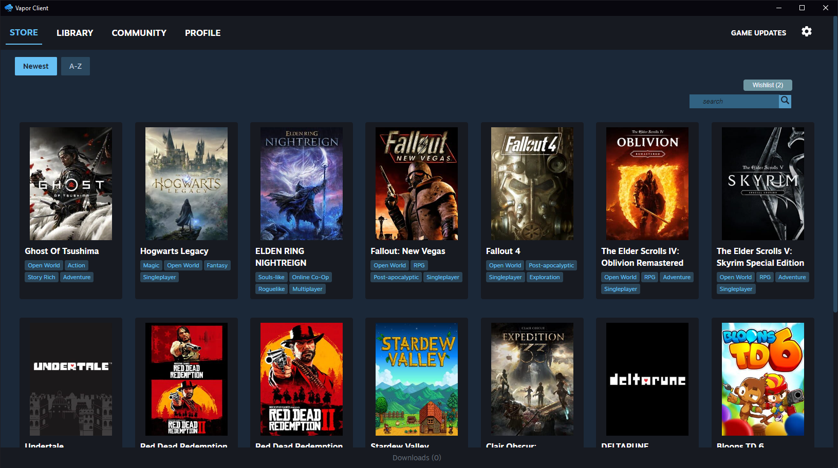Open Hogwarts Legacy cover art
The height and width of the screenshot is (468, 838).
point(187,184)
